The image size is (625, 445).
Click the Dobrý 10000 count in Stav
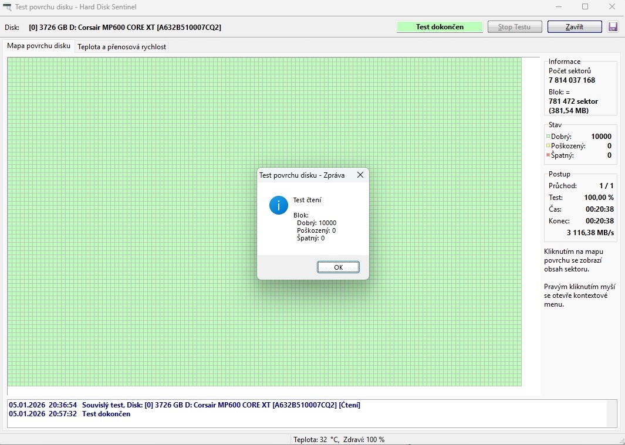(x=601, y=136)
